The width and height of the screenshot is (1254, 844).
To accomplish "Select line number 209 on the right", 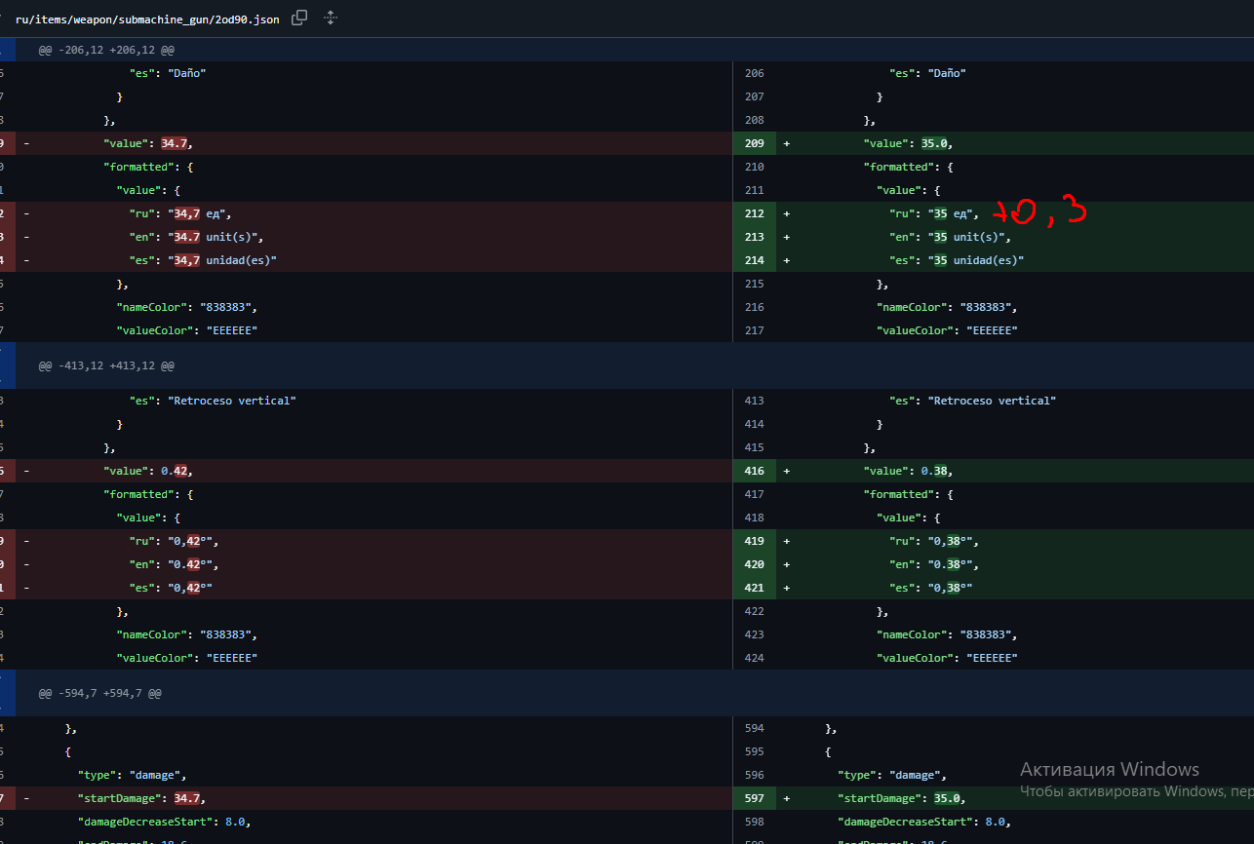I will 754,143.
